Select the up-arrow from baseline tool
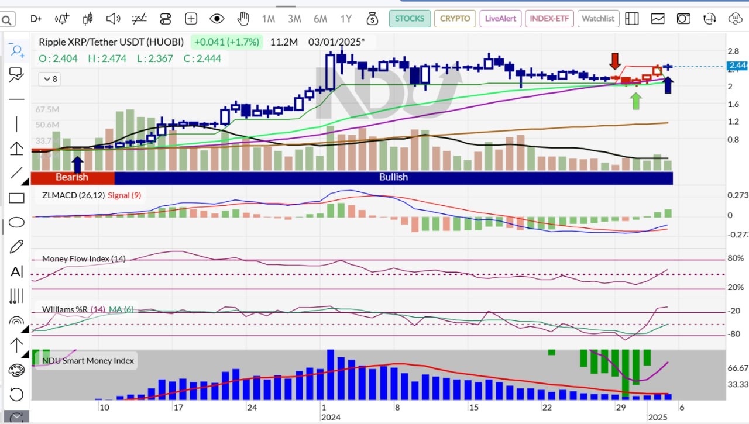749x424 pixels. [16, 149]
